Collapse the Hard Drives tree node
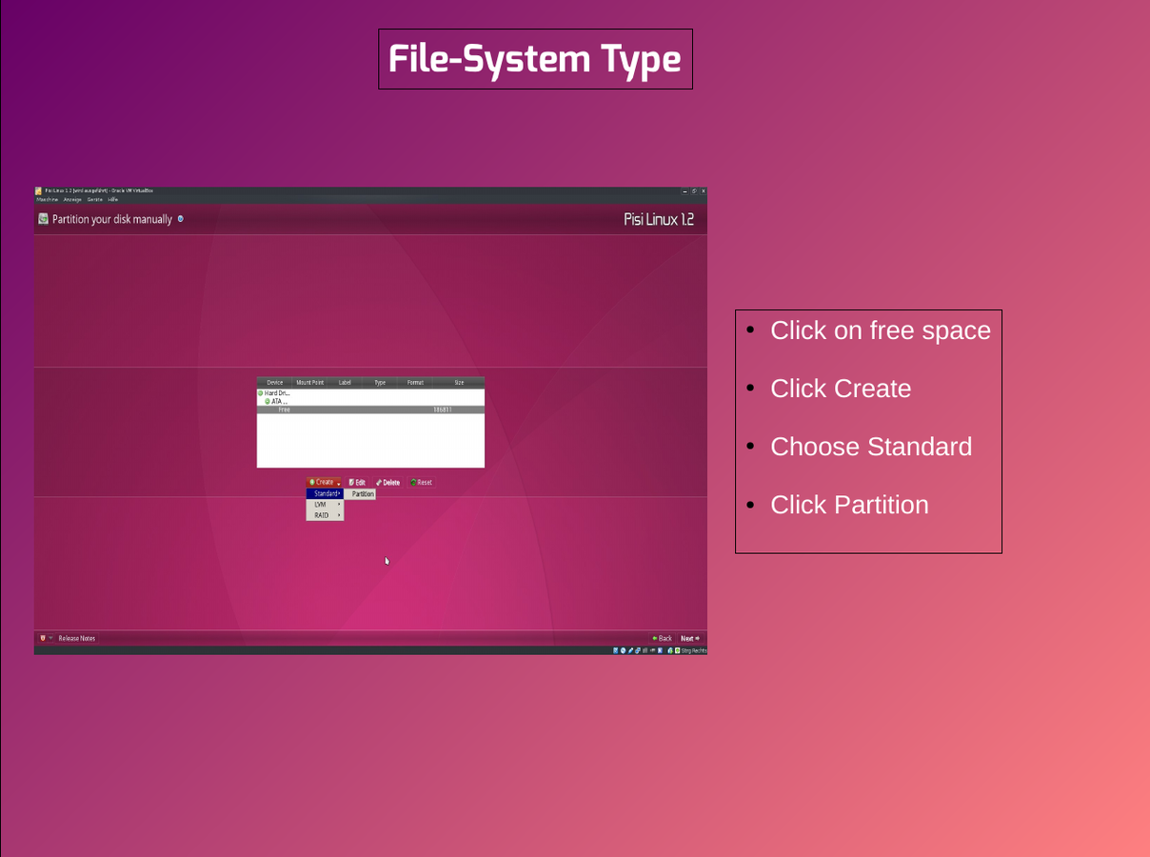 (261, 393)
